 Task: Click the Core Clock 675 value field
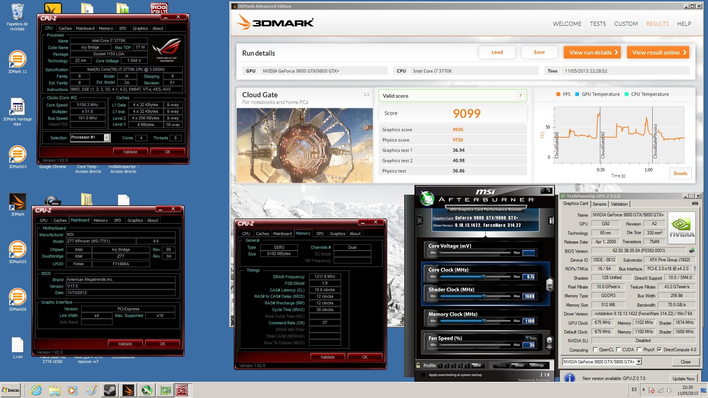click(x=529, y=277)
